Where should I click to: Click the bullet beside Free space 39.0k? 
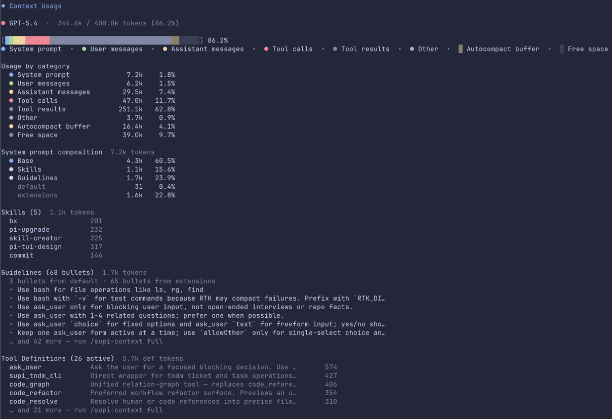pos(11,135)
